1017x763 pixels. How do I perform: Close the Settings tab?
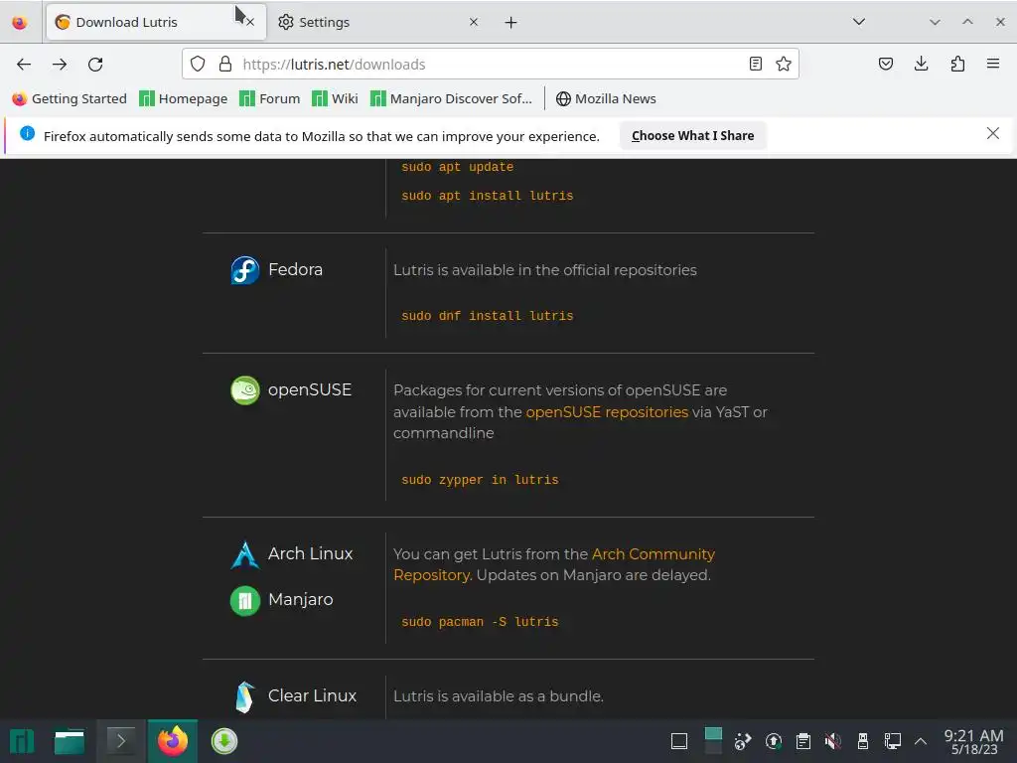(x=474, y=22)
